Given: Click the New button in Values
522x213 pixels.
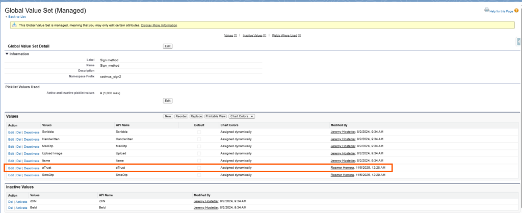Looking at the screenshot, I should [168, 116].
